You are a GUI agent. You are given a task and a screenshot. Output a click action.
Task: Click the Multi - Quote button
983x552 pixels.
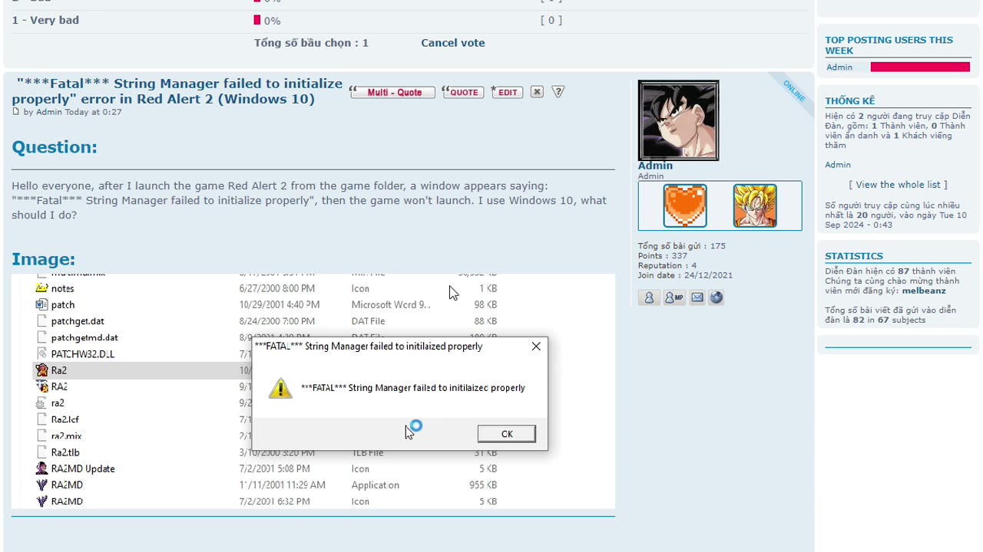click(x=392, y=92)
